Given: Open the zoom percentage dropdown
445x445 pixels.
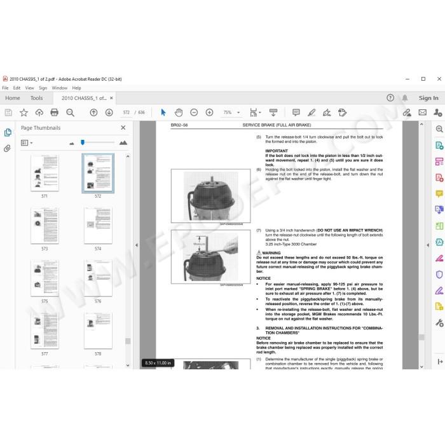Looking at the screenshot, I should [x=238, y=113].
